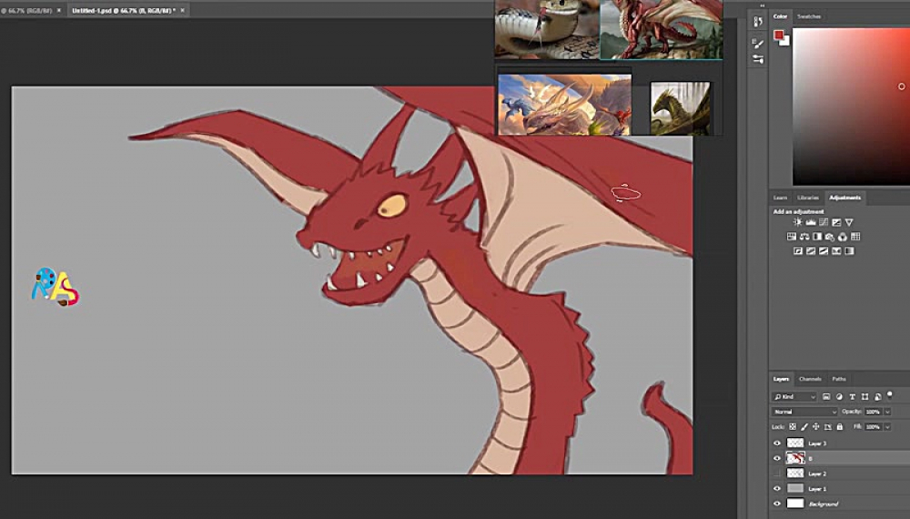
Task: Filter layers by type (T icon)
Action: [852, 397]
